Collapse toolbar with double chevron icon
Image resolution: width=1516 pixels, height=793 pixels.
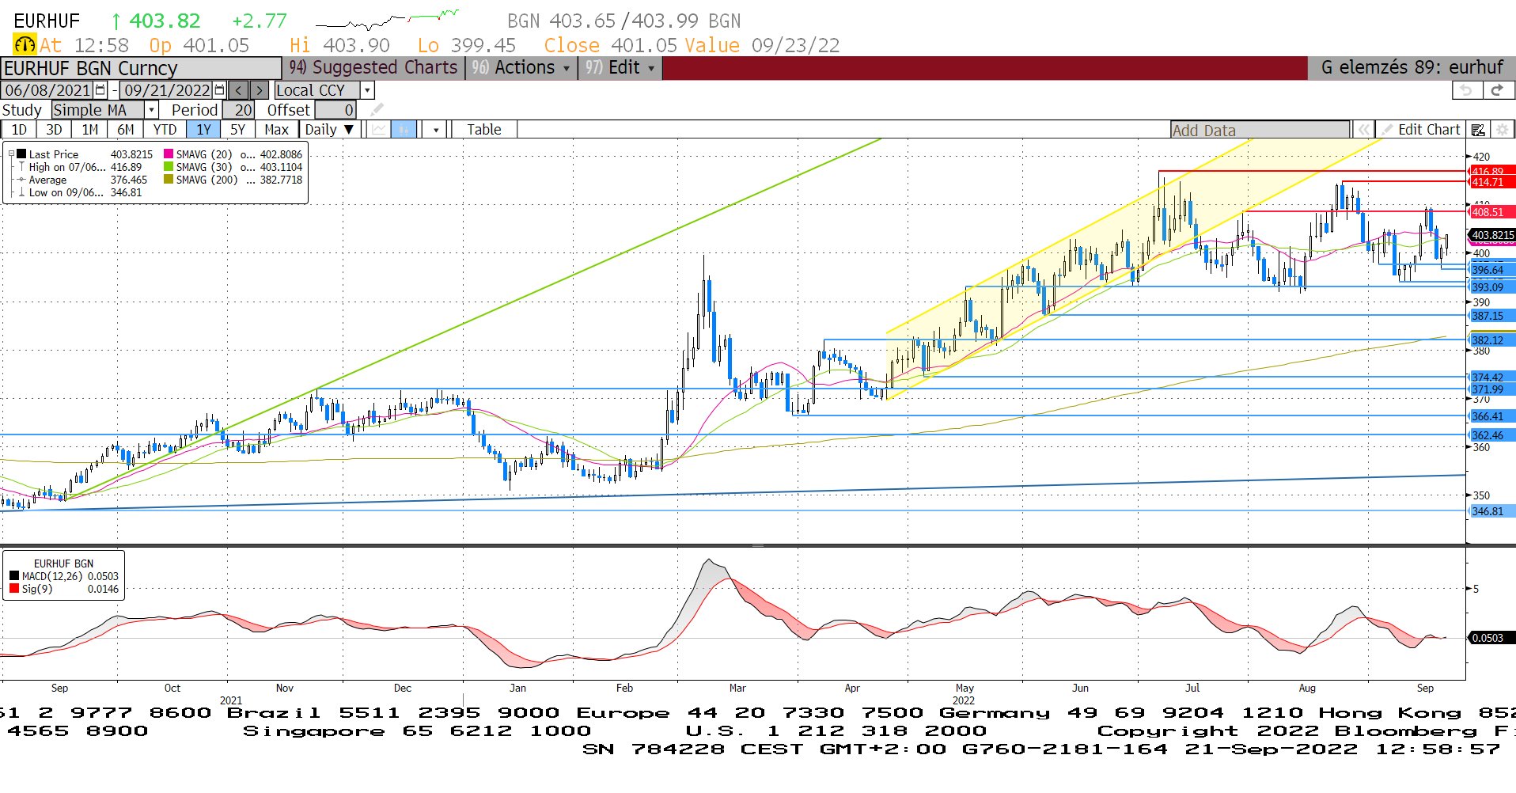[1363, 130]
